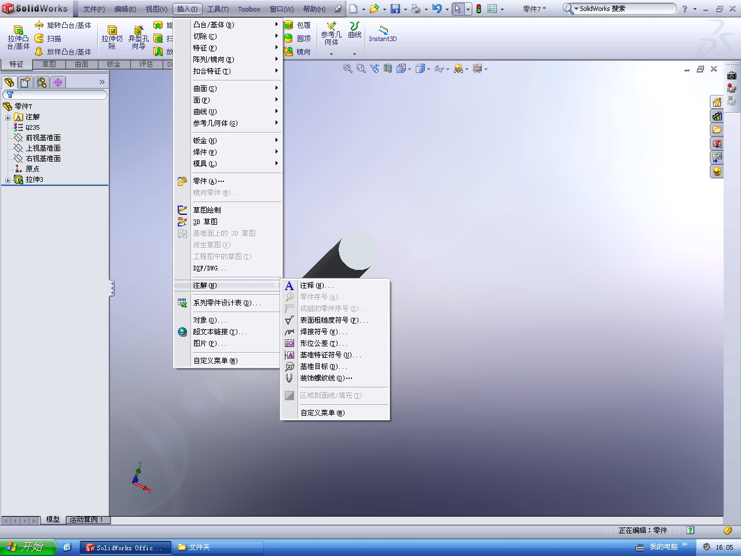Click the Zoom to Area icon
741x556 pixels.
361,68
